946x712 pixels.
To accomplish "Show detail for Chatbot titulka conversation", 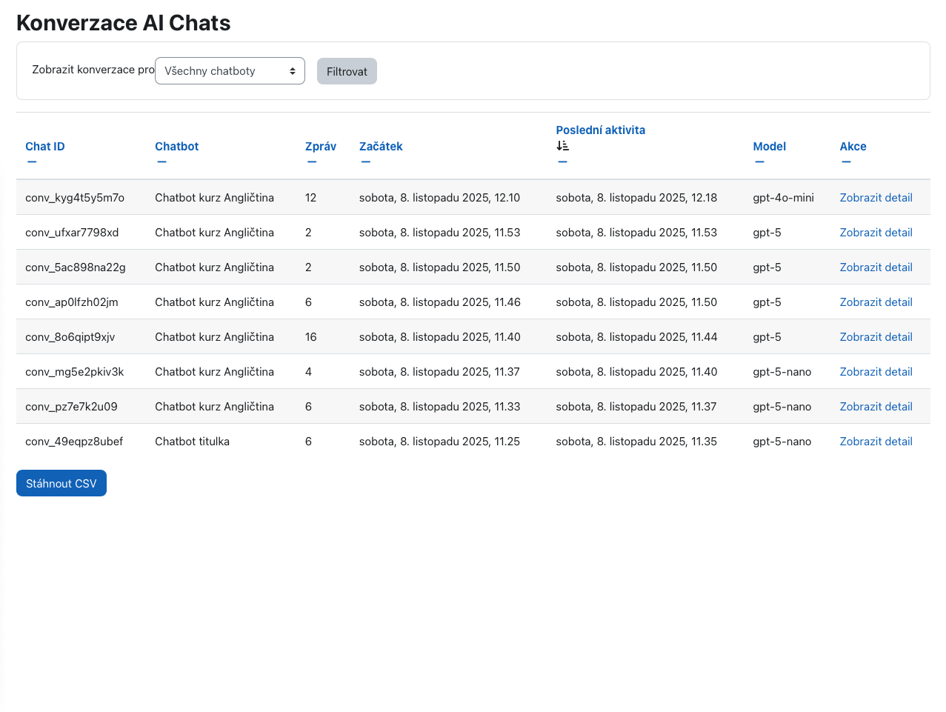I will coord(876,442).
